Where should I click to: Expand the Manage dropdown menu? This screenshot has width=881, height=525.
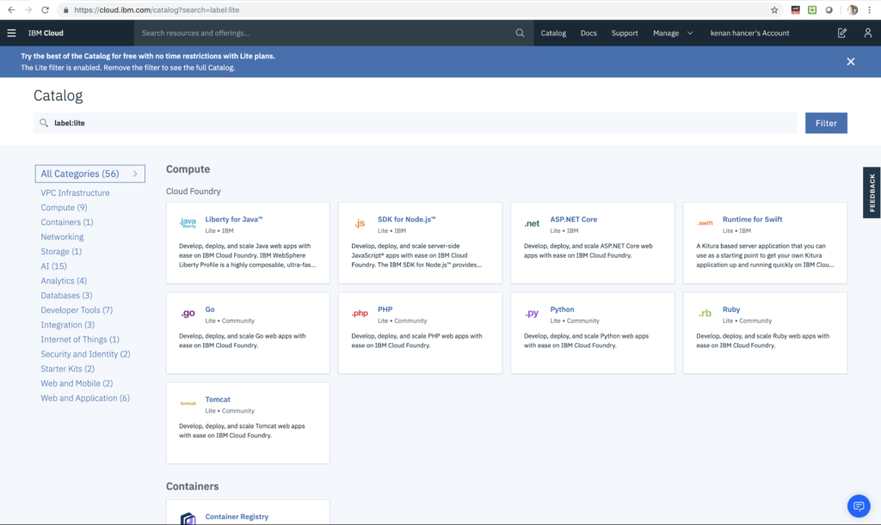pyautogui.click(x=673, y=34)
